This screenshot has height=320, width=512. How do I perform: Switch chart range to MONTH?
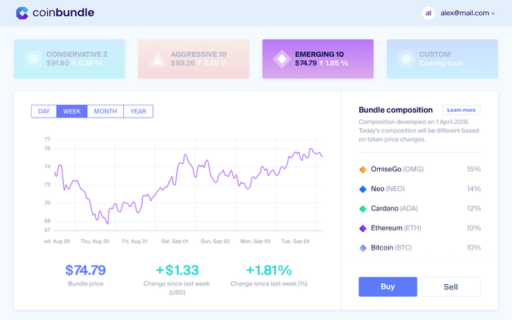(106, 111)
